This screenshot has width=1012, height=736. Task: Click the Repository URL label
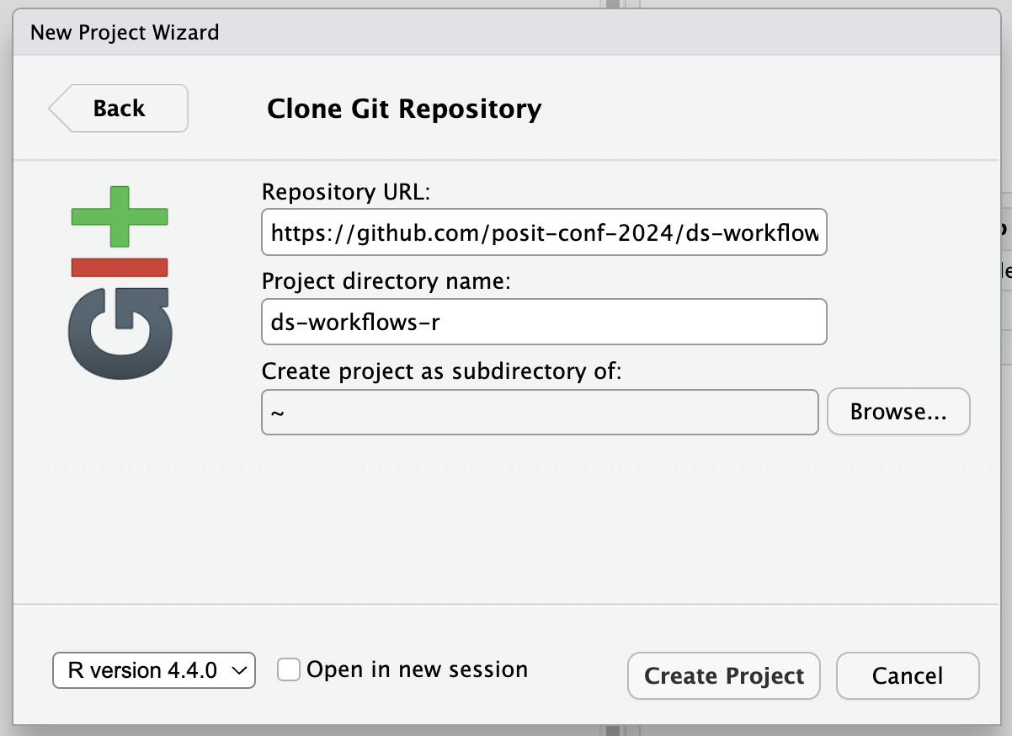(x=346, y=192)
